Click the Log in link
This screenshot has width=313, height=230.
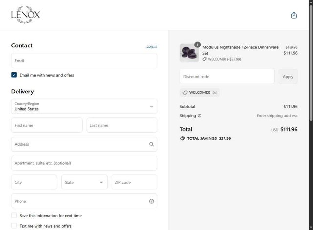[152, 46]
